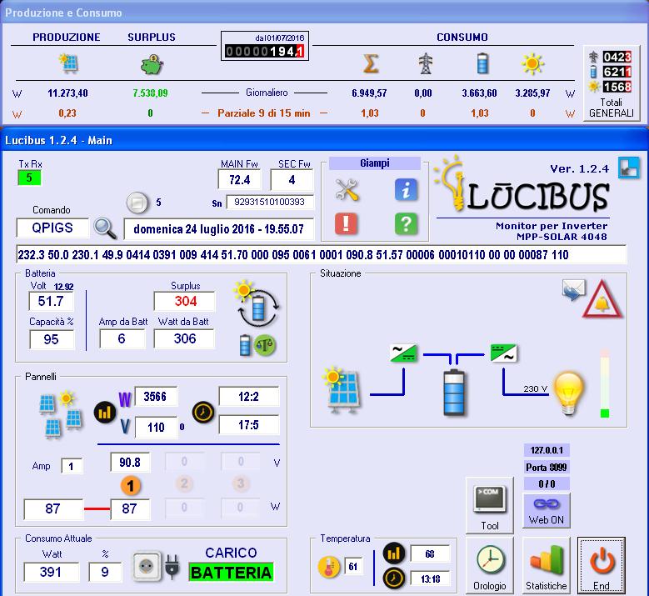This screenshot has width=649, height=596.
Task: Click the Capacità % value 95
Action: (x=52, y=339)
